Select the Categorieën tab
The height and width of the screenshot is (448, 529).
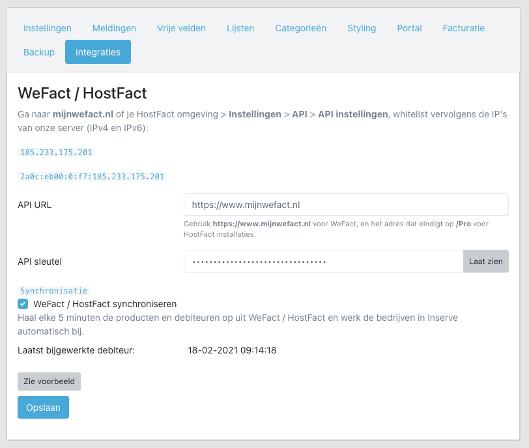(x=300, y=28)
